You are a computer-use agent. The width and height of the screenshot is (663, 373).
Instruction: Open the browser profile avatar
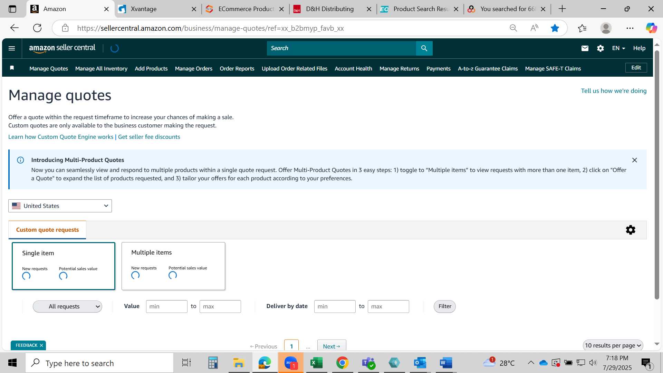pos(606,28)
